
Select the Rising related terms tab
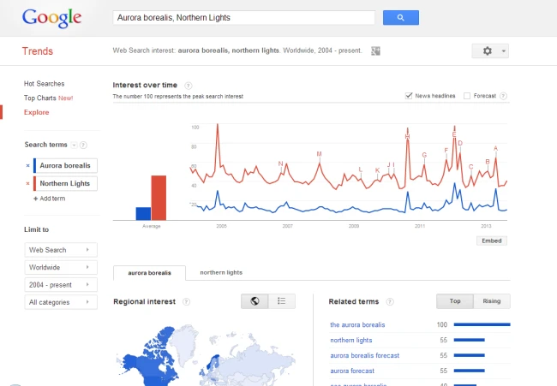[492, 301]
